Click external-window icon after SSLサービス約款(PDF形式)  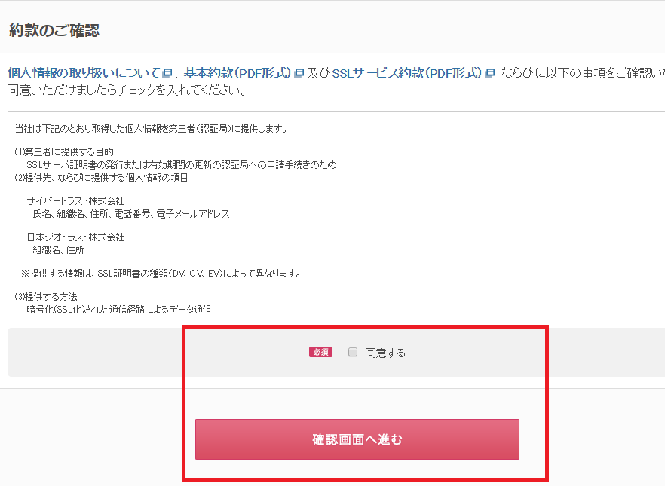click(x=490, y=73)
